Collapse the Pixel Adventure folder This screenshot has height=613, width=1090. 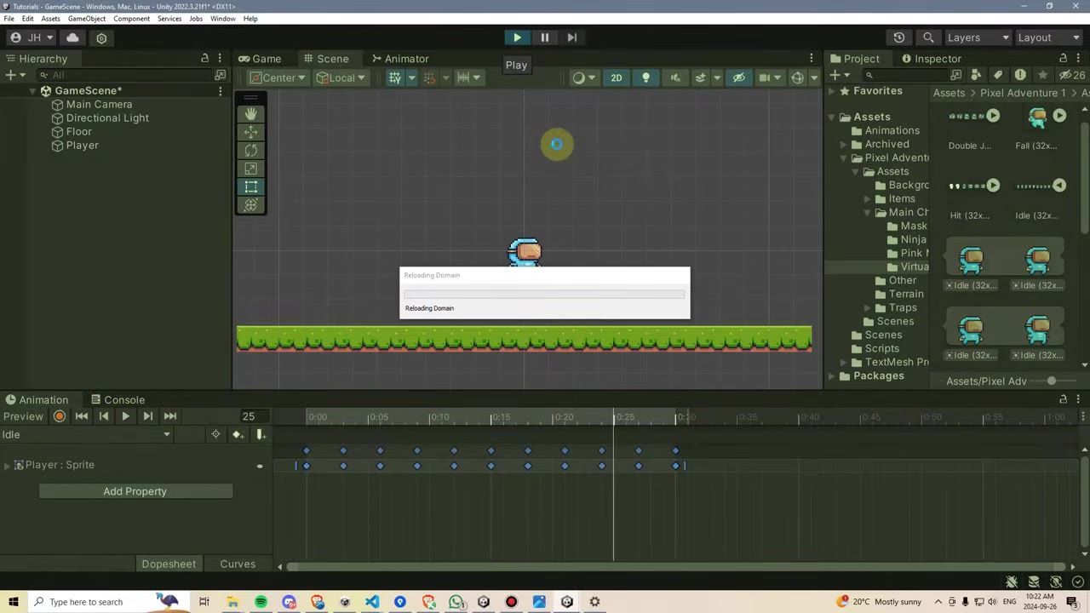point(844,158)
